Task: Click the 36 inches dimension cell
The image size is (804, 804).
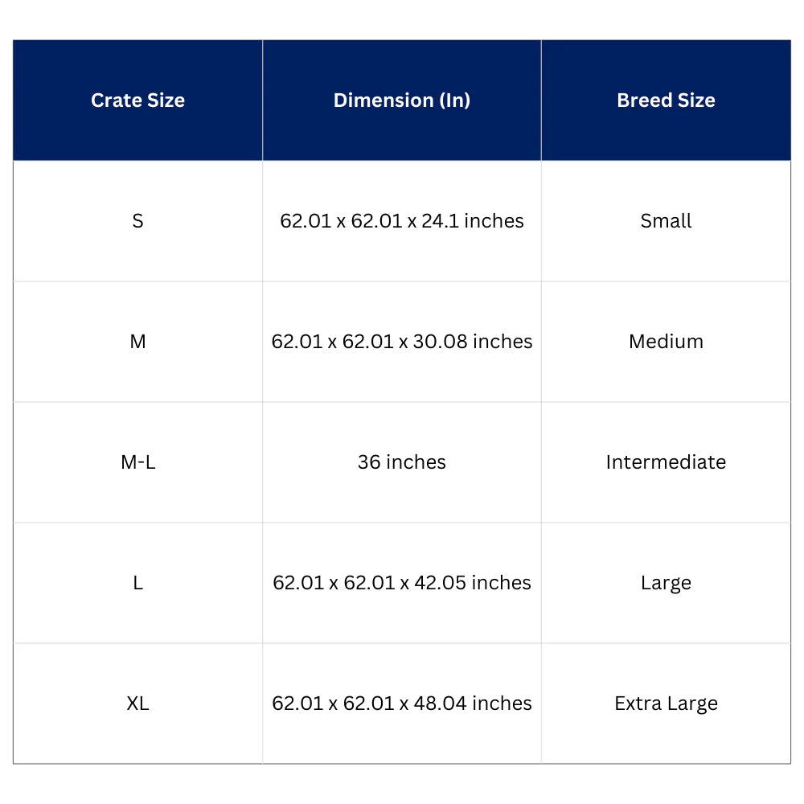Action: [402, 462]
